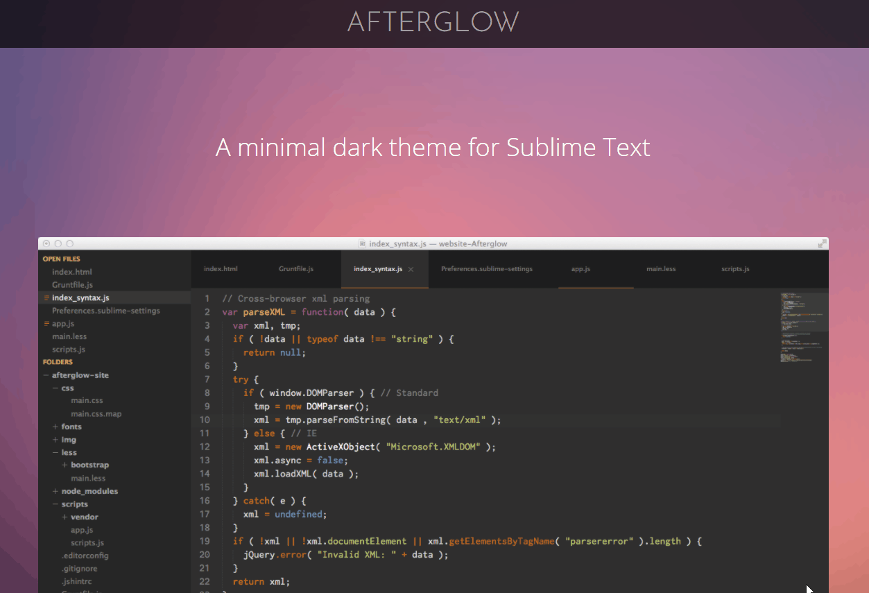Click the "// Cross-browser xml parsing" comment
869x593 pixels.
tap(296, 299)
